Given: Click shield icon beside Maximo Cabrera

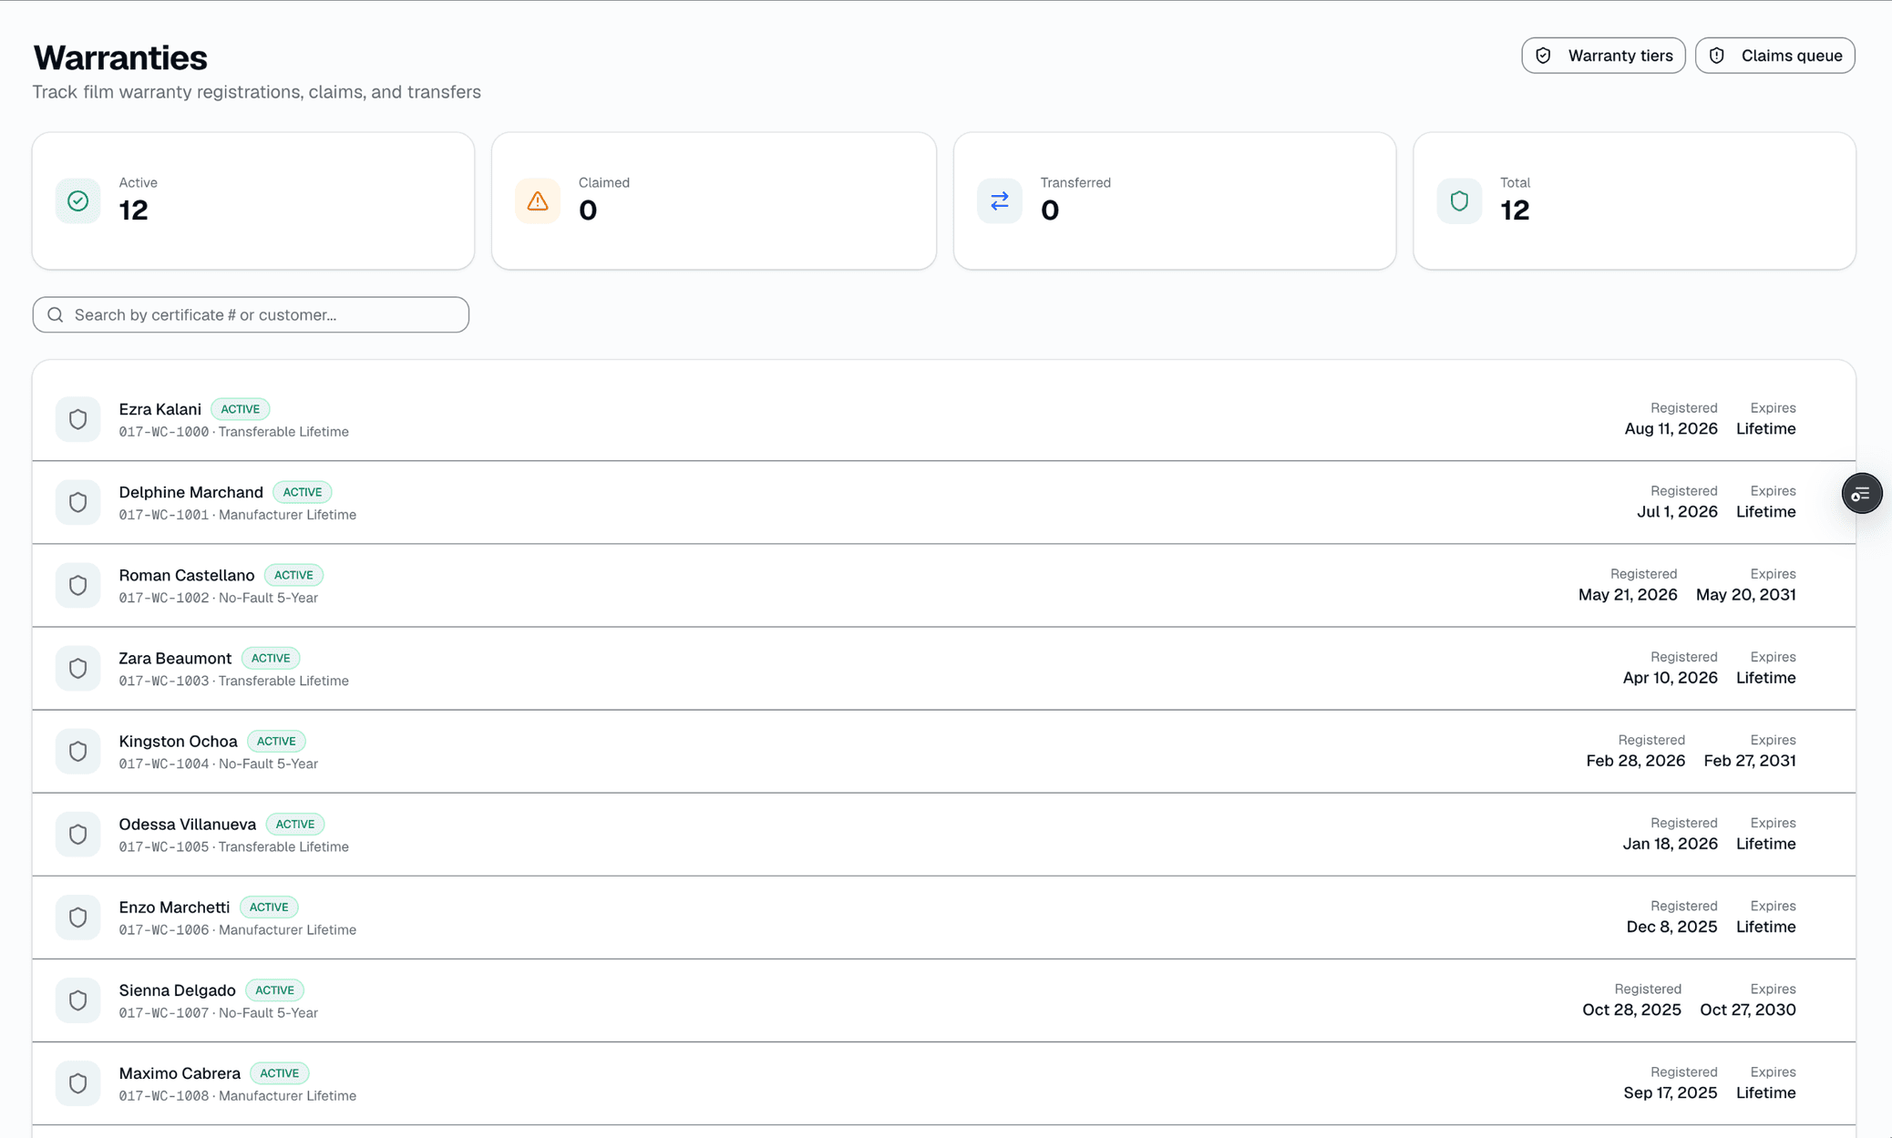Looking at the screenshot, I should pos(78,1082).
